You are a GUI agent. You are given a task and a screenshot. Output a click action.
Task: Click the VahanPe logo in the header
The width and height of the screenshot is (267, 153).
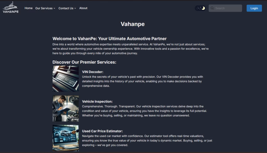pos(10,7)
